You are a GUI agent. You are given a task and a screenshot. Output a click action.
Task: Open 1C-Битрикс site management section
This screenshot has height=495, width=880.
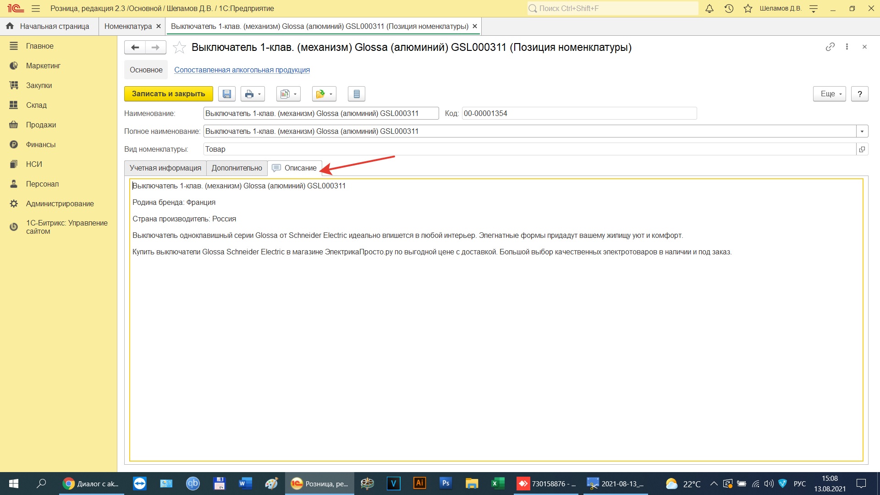coord(66,227)
